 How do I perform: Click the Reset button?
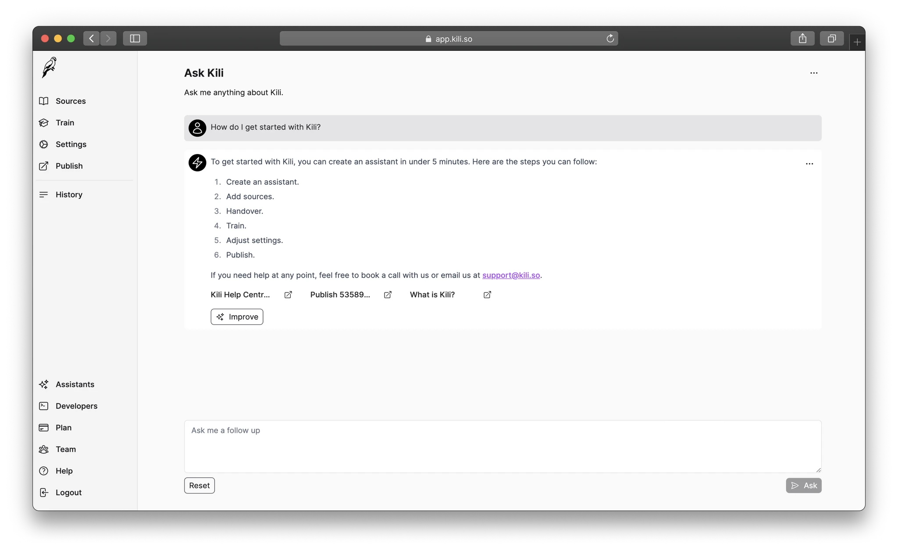point(200,485)
